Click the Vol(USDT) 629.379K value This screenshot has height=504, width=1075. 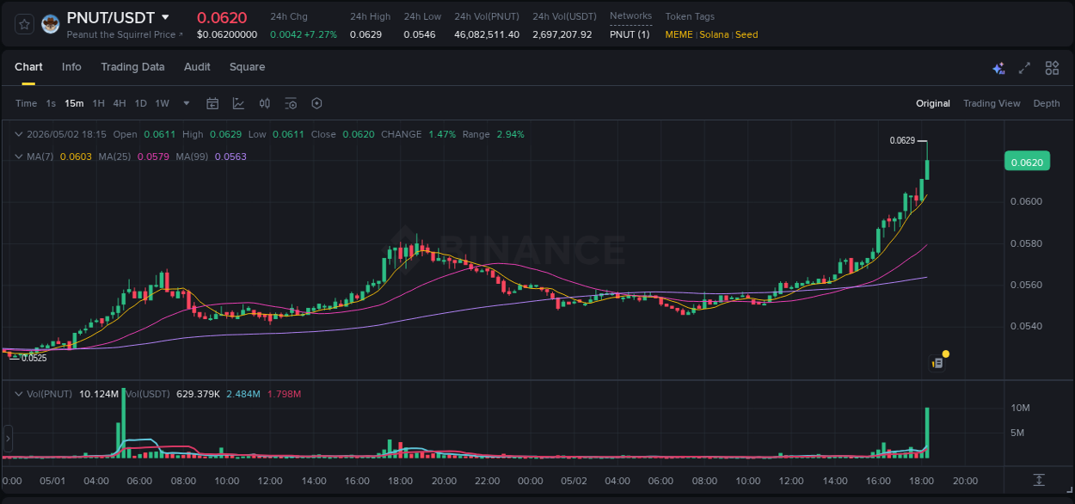[x=197, y=394]
